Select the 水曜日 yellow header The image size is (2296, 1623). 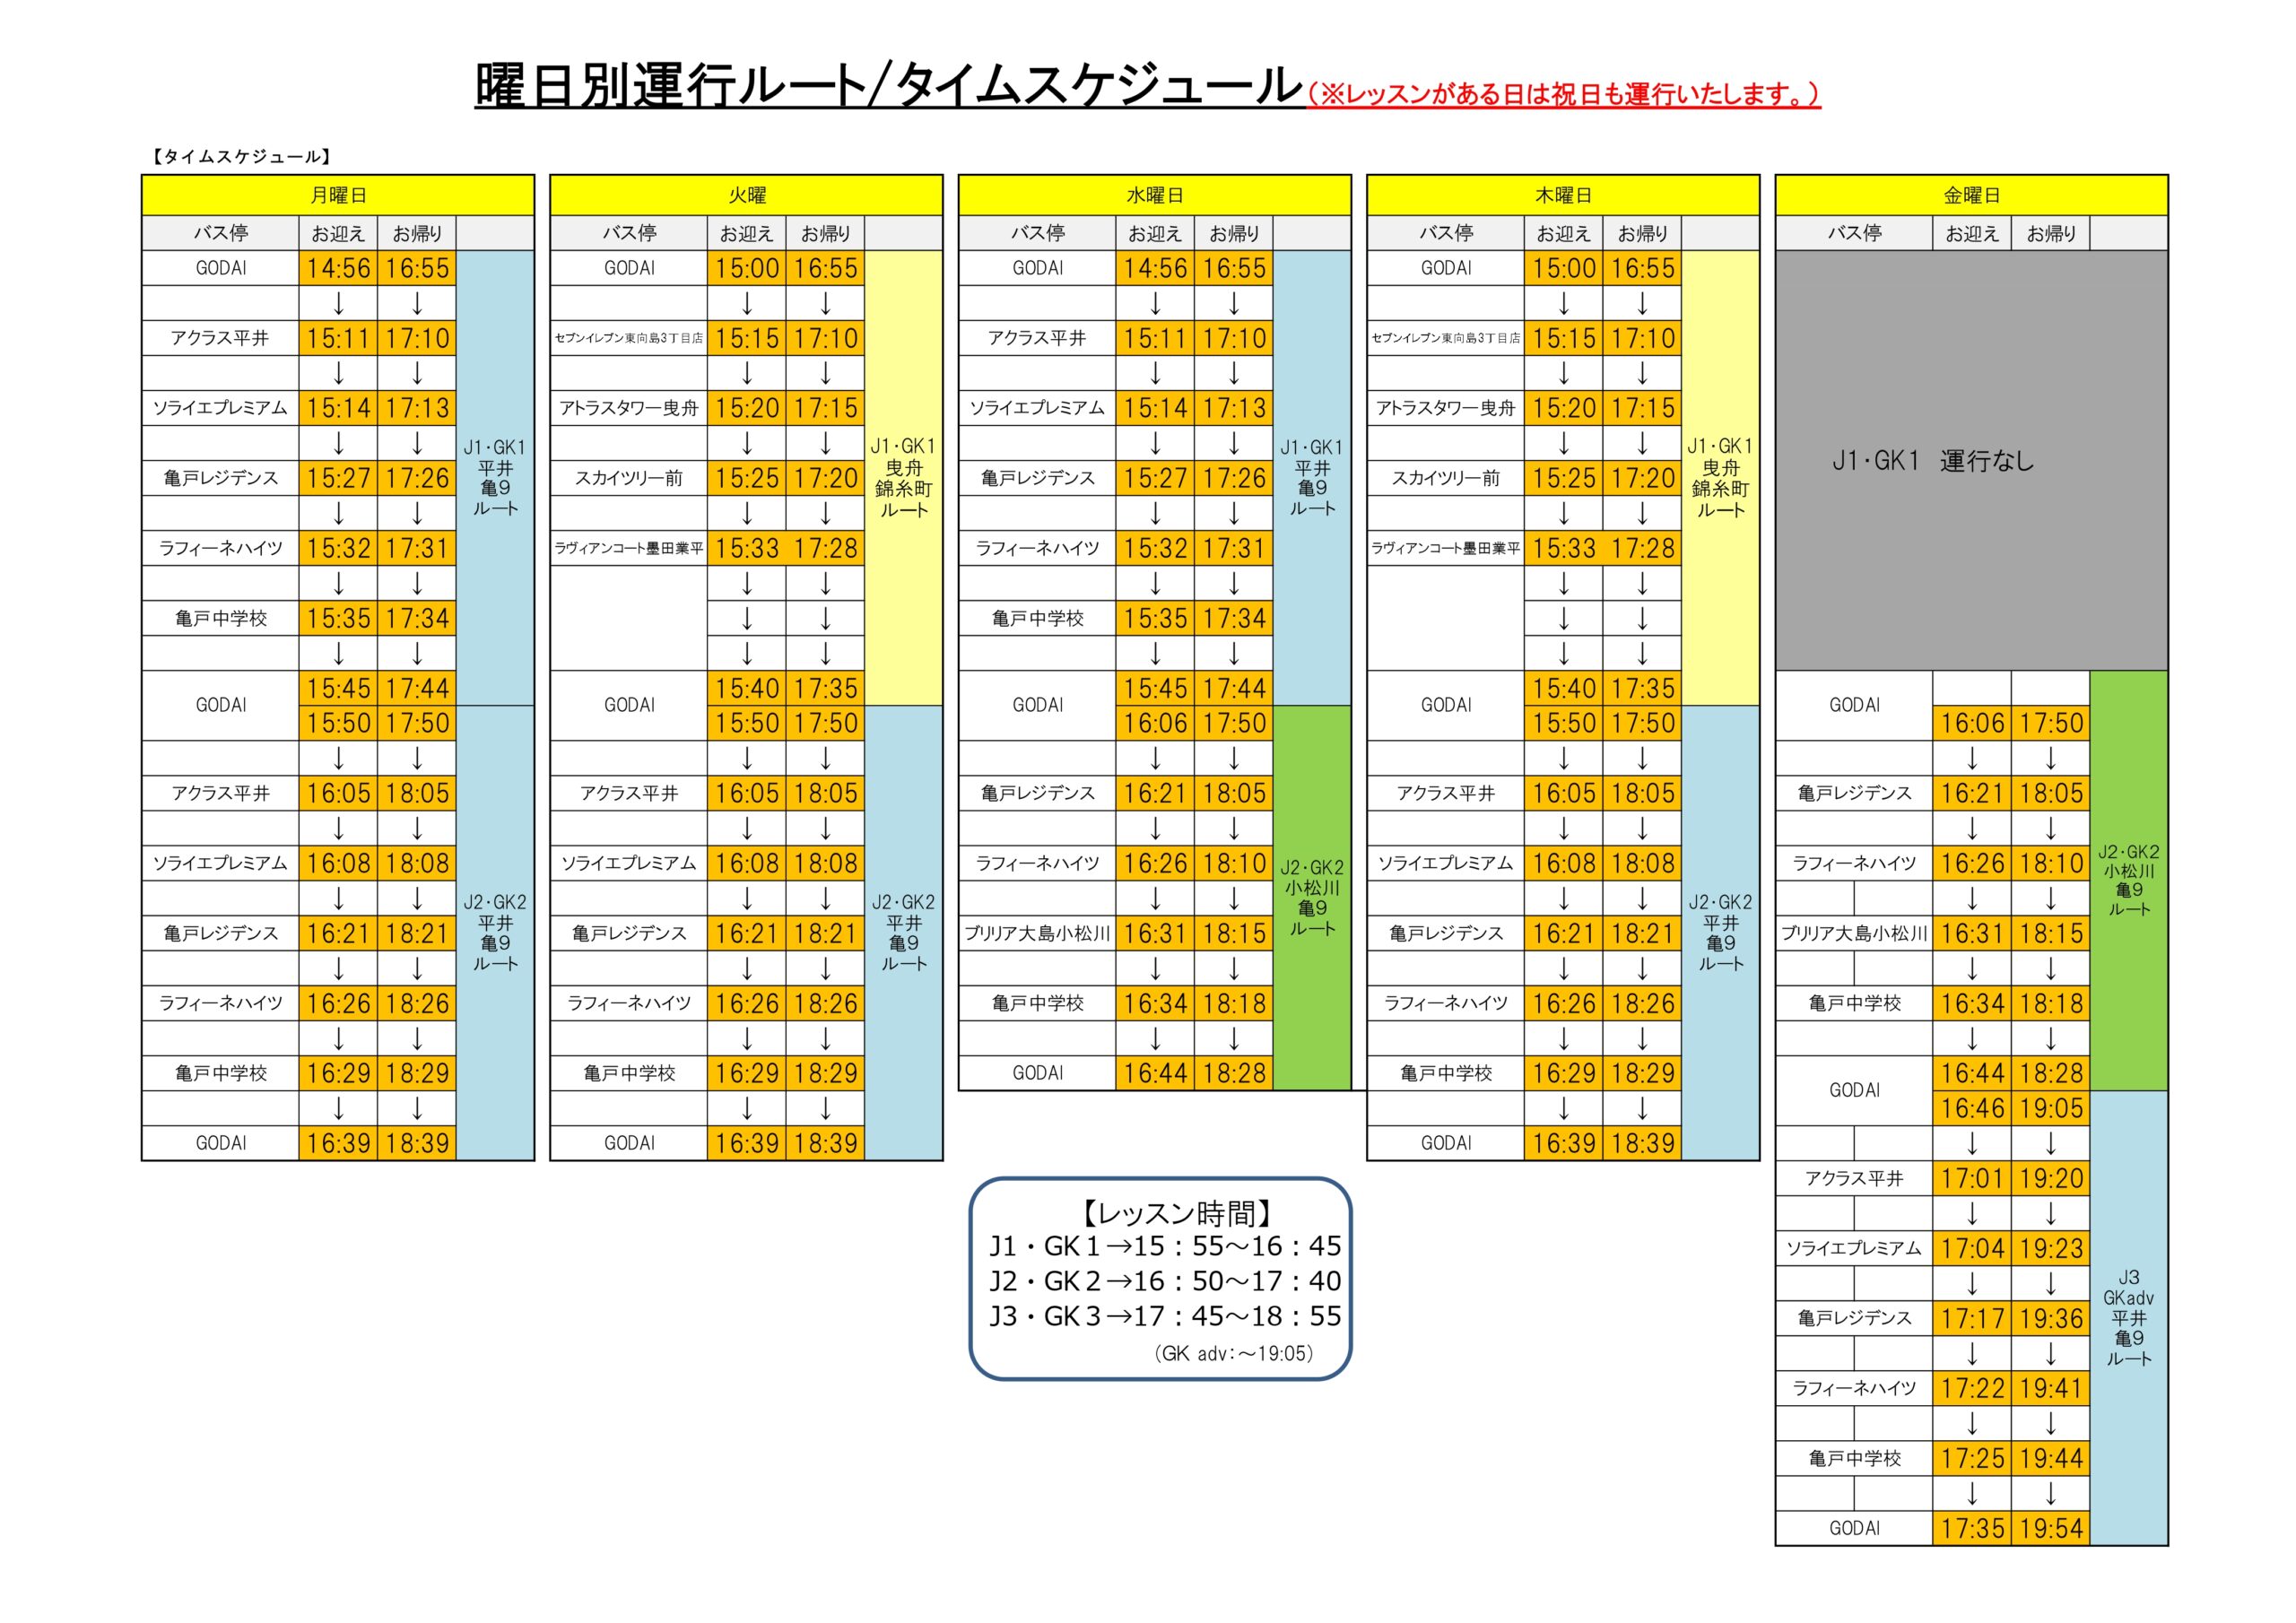tap(1154, 195)
